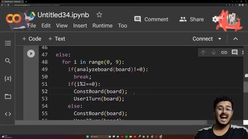Image resolution: width=248 pixels, height=139 pixels.
Task: Collapse the header with the chevron
Action: tap(236, 39)
